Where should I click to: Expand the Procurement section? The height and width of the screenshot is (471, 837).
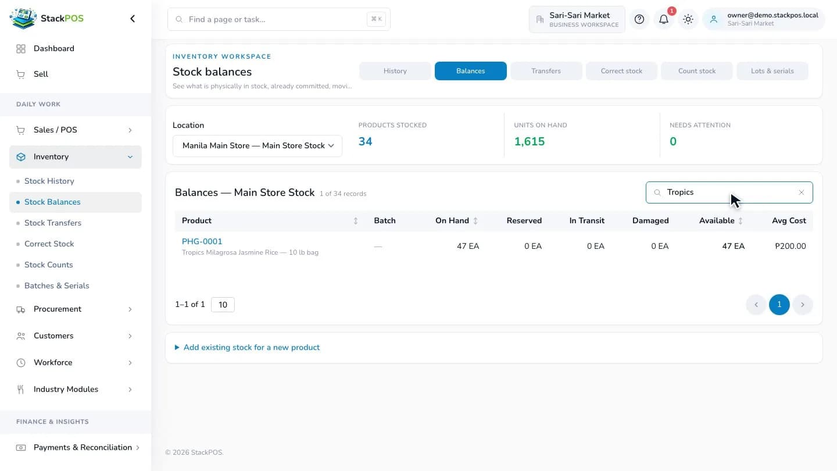coord(76,309)
